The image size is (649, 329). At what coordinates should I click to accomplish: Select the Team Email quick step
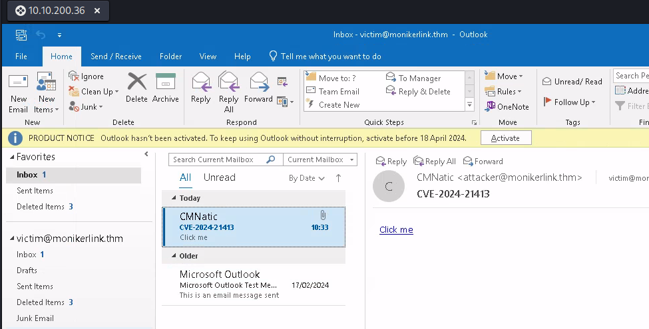coord(333,91)
